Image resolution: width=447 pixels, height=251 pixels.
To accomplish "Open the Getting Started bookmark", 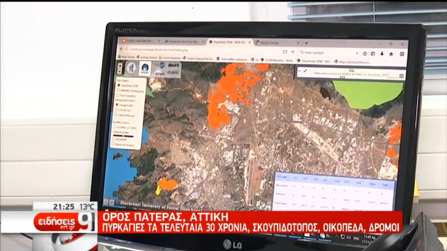I will pos(147,58).
